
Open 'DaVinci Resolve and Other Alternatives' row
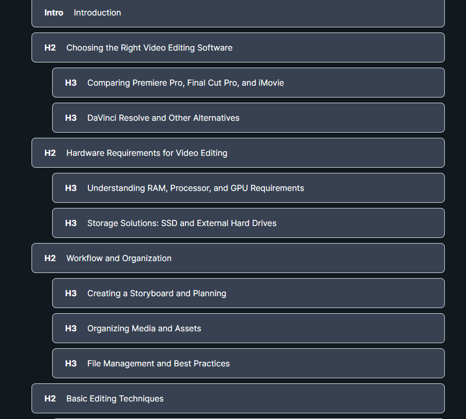coord(248,118)
